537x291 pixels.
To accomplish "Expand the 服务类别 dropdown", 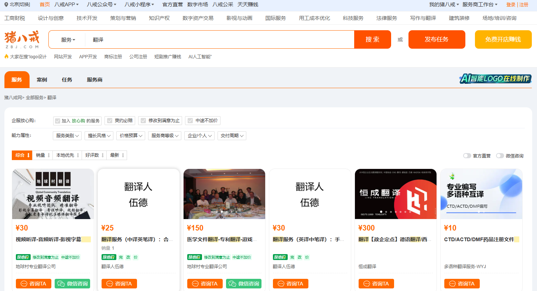I will click(x=67, y=136).
